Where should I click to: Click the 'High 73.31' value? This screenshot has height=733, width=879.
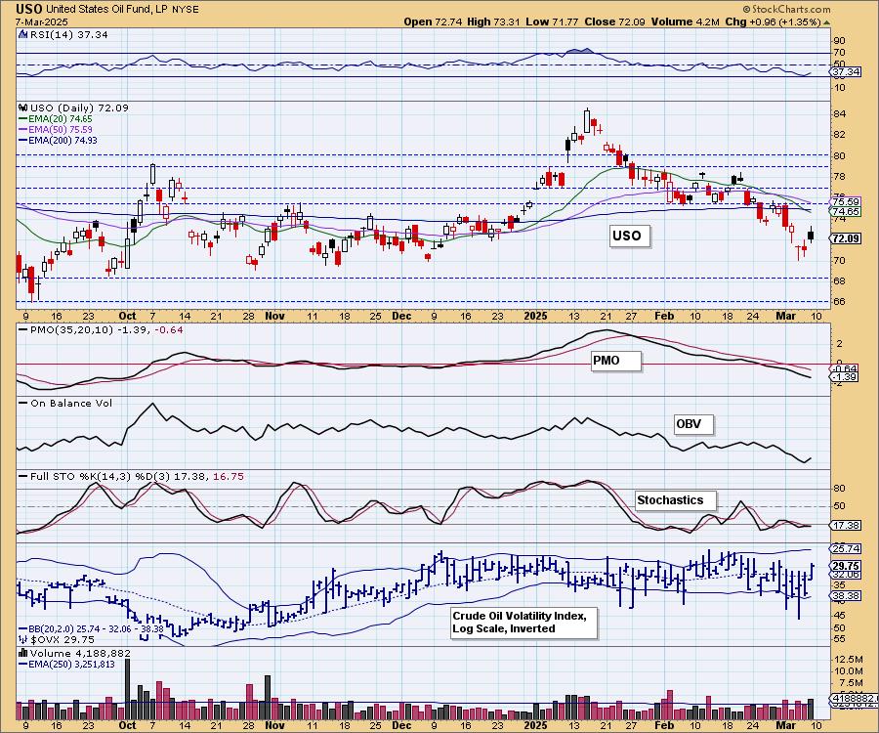click(493, 22)
